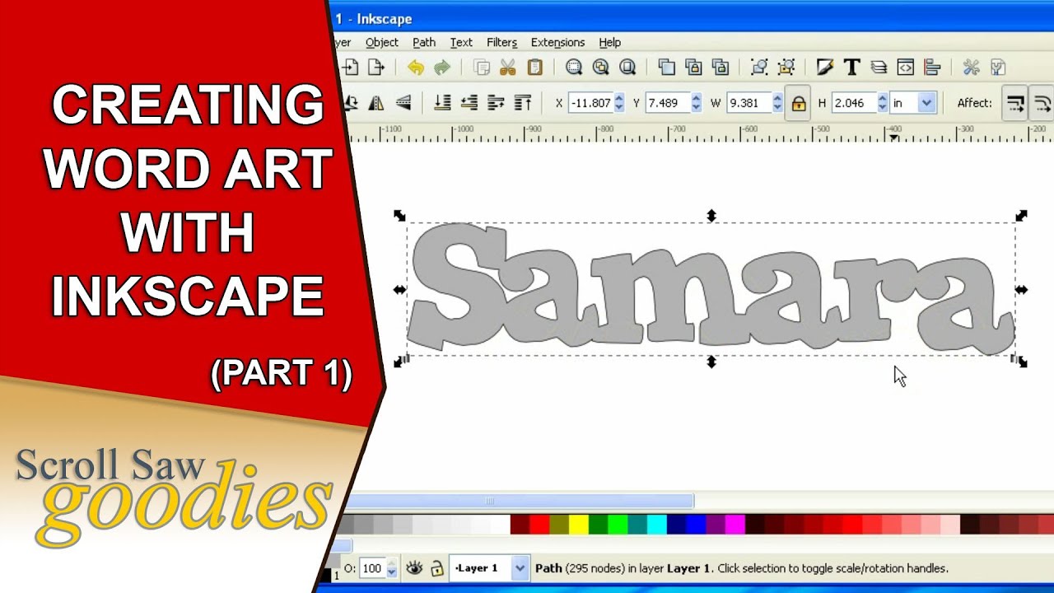The image size is (1054, 593).
Task: Unlink the clone icon
Action: [720, 68]
